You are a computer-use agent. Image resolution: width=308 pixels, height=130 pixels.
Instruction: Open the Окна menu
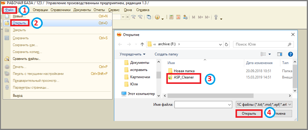click(x=128, y=10)
